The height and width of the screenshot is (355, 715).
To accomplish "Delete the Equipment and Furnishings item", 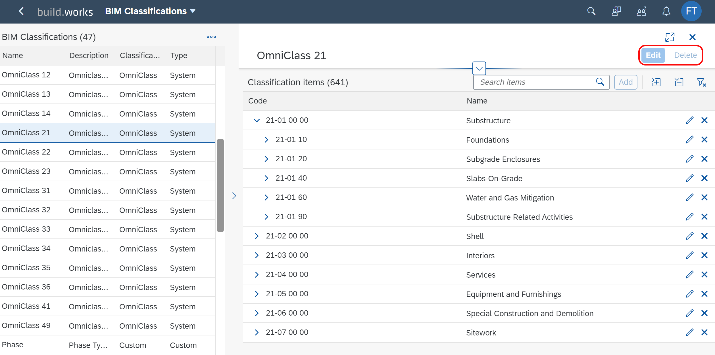I will (704, 294).
